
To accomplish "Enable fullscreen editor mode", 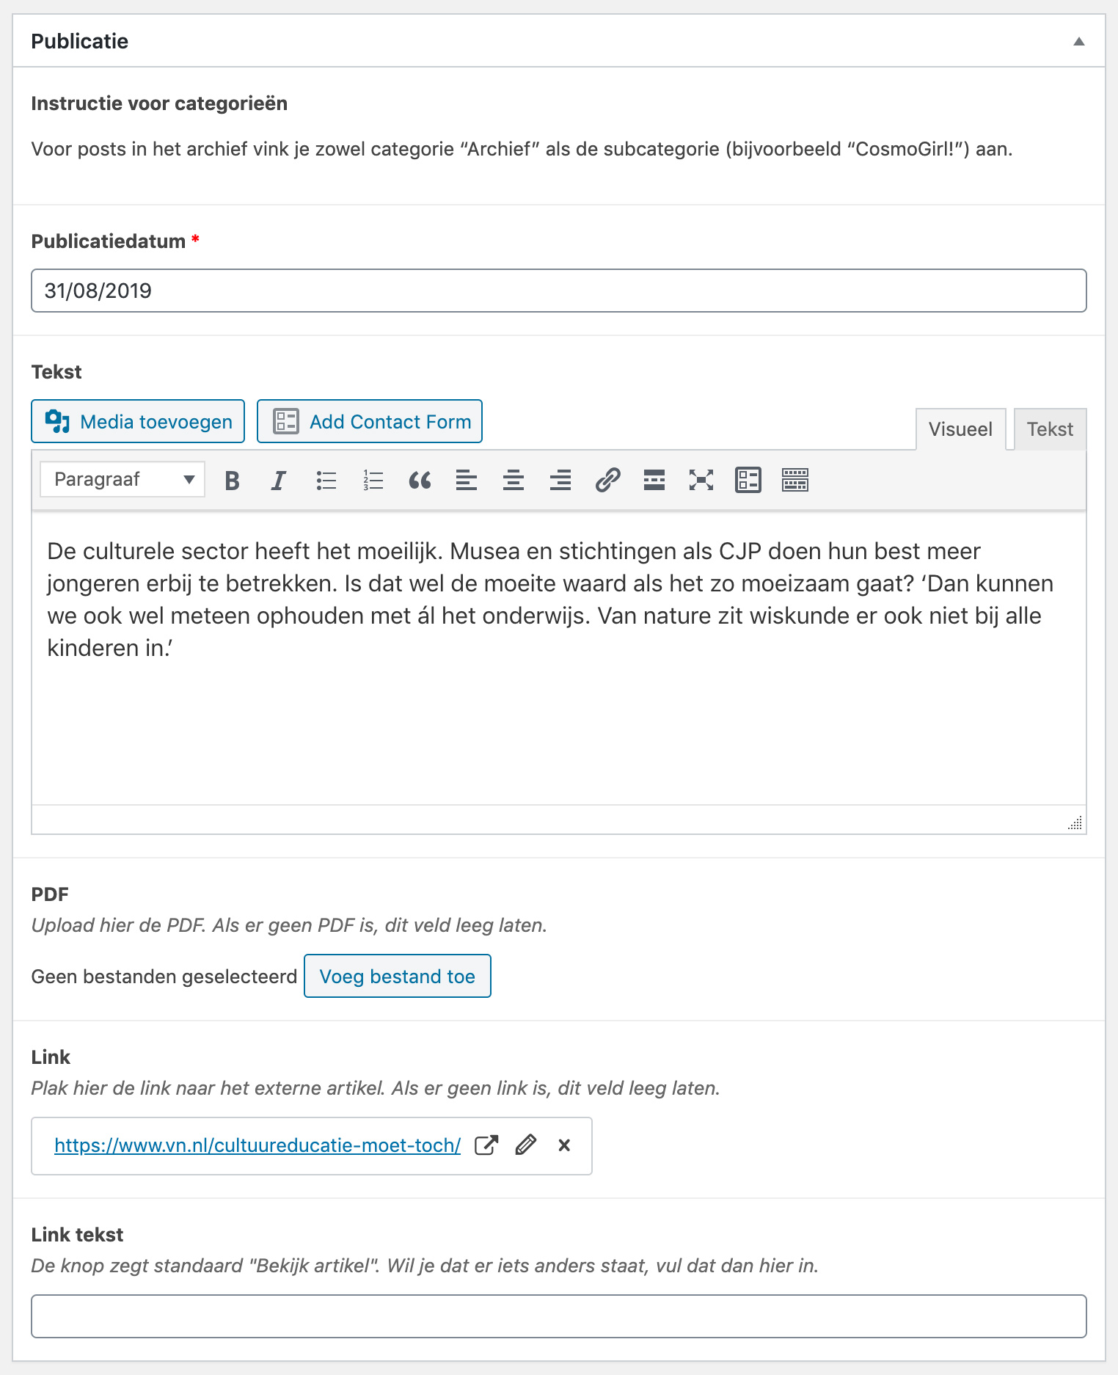I will [x=701, y=481].
